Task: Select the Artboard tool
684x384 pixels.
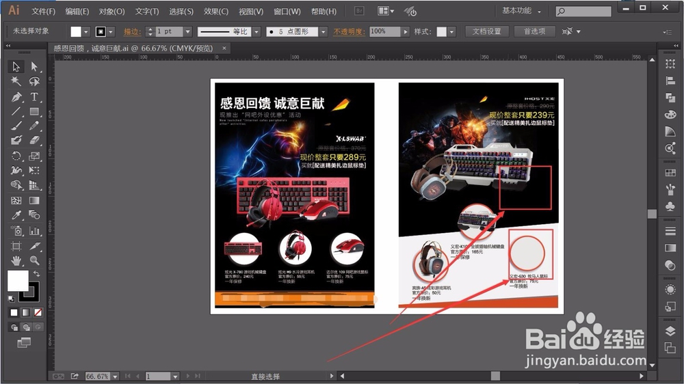Action: pyautogui.click(x=16, y=246)
